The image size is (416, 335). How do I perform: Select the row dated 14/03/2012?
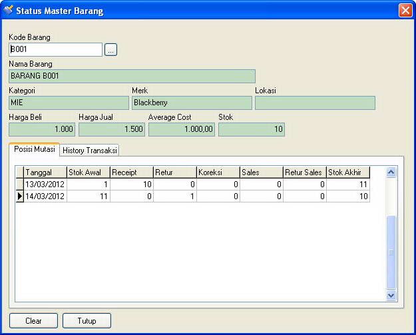[193, 196]
